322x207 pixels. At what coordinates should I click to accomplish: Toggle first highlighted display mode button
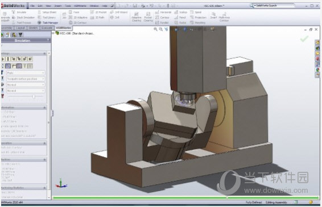(8, 66)
